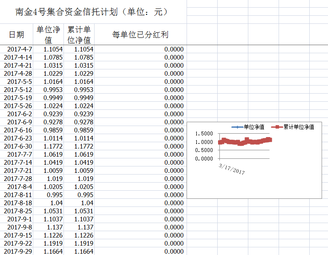Select 单位净值 legend text in the chart
Viewport: 328px width, 255px height.
[x=254, y=127]
